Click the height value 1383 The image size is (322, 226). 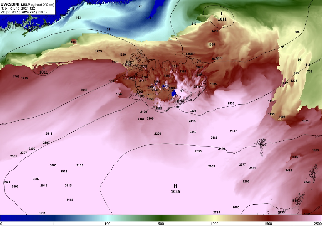pos(74,42)
